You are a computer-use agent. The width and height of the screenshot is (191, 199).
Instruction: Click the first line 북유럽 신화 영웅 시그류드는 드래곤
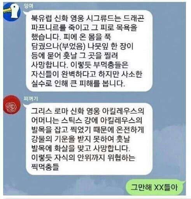88,18
